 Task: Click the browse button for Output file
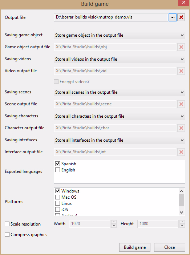pyautogui.click(x=173, y=17)
